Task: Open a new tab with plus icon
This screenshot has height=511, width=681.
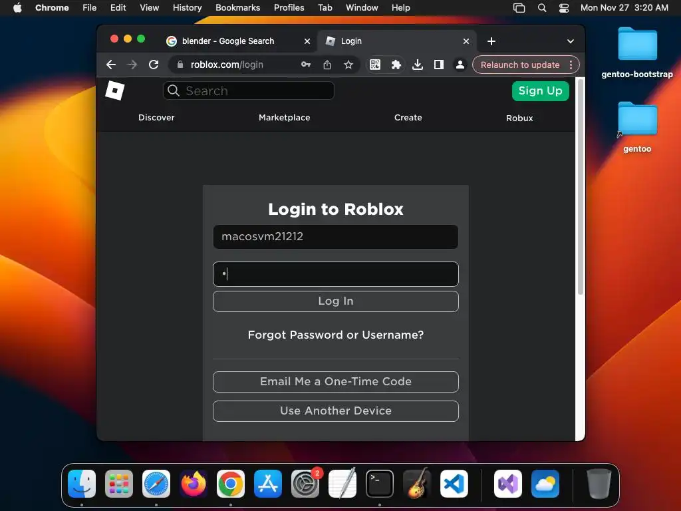Action: (491, 41)
